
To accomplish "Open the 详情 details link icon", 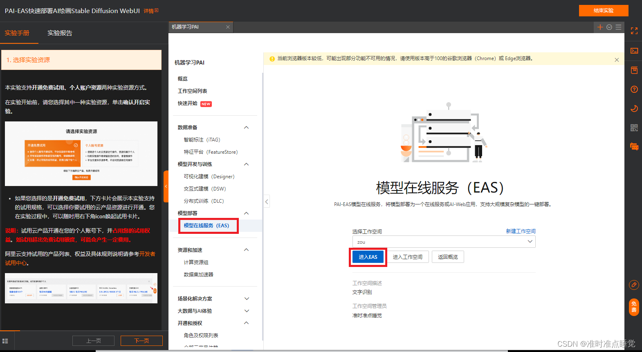I will pos(151,11).
